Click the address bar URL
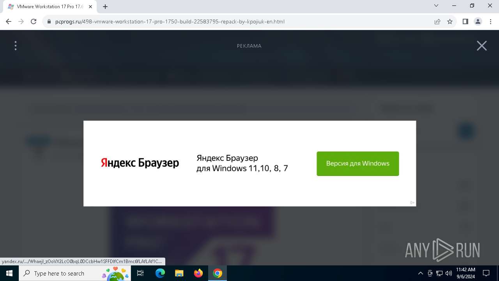This screenshot has width=499, height=281. pyautogui.click(x=170, y=21)
